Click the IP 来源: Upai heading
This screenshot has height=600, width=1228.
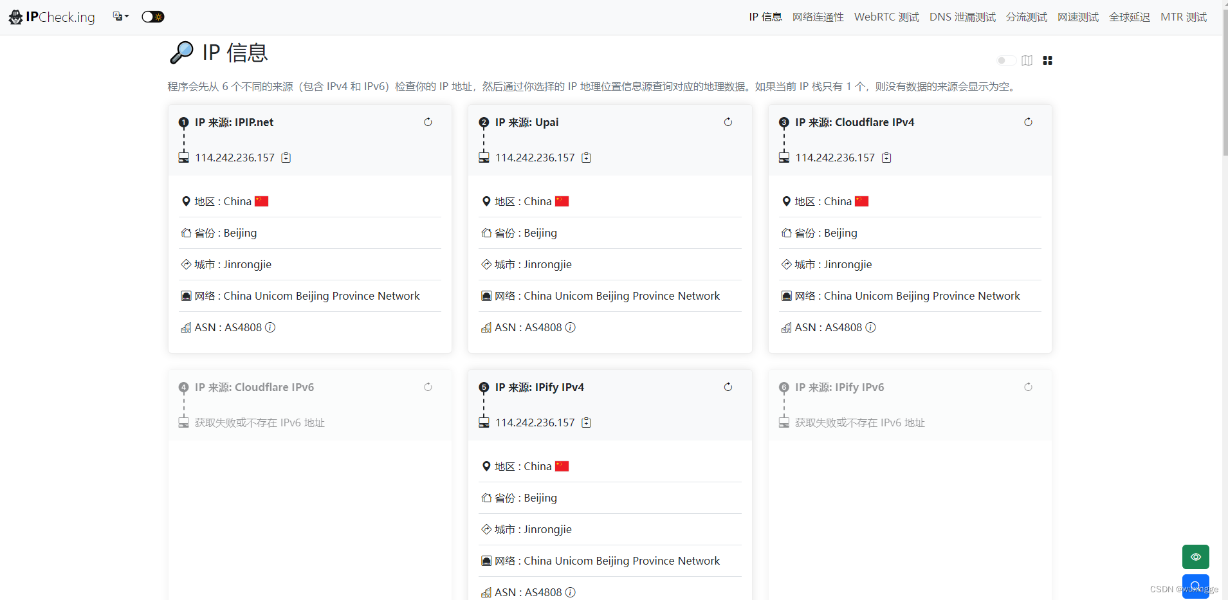(x=527, y=122)
